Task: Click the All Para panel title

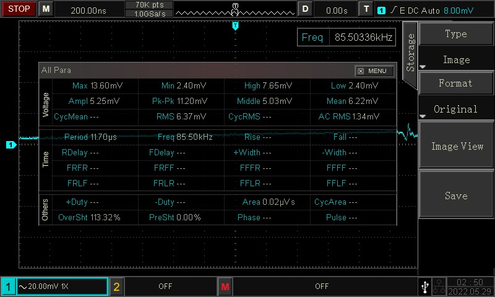Action: coord(56,70)
